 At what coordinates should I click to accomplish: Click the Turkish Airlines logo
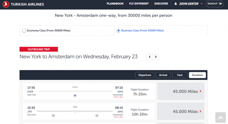click(23, 4)
